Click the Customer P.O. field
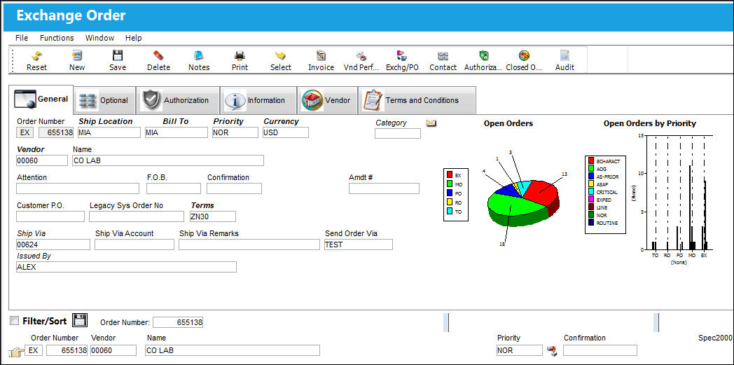The image size is (734, 365). [x=50, y=216]
